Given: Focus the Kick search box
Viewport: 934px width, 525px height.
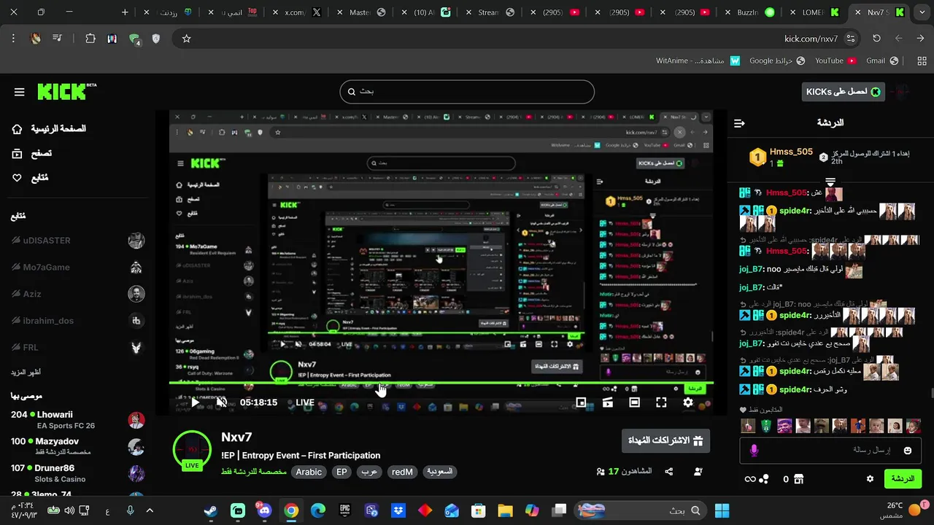Looking at the screenshot, I should [467, 92].
